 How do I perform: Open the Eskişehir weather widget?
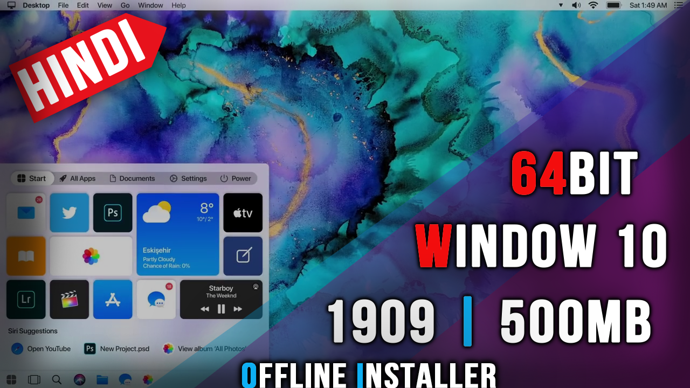[x=178, y=234]
